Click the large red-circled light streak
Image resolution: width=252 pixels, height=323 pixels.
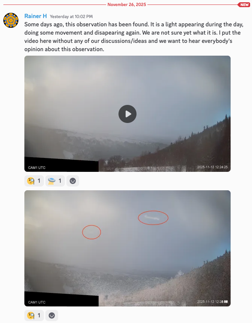pyautogui.click(x=153, y=218)
